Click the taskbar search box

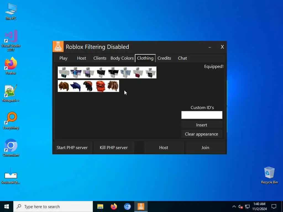click(53, 206)
